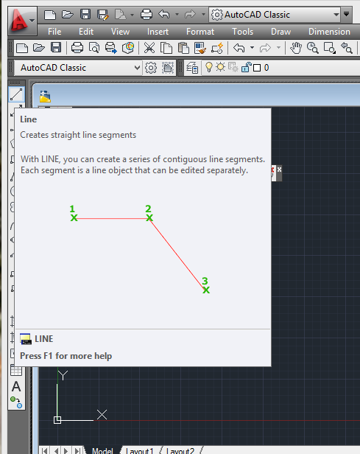Screen dimensions: 360x454
Task: Select the Pan hand tool
Action: click(295, 48)
